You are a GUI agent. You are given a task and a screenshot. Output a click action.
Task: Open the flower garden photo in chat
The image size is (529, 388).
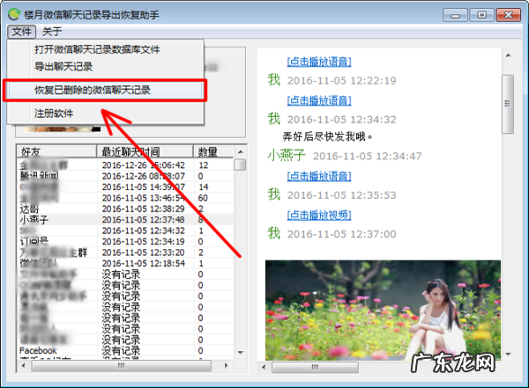pos(383,310)
